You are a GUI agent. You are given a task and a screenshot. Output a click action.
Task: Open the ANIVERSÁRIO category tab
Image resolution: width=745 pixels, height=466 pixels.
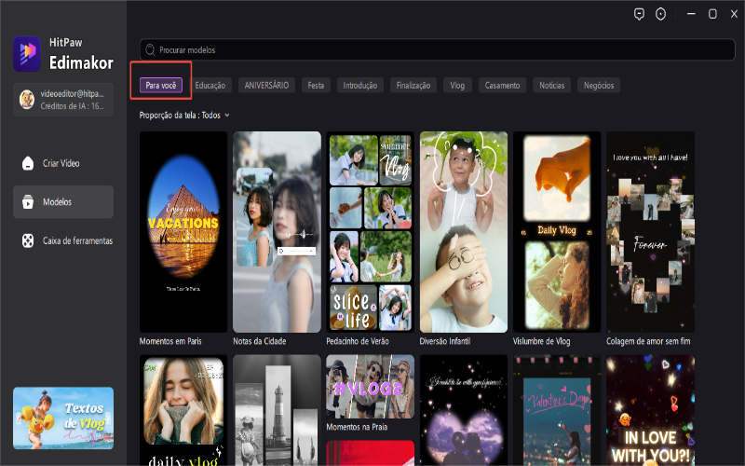(x=266, y=85)
